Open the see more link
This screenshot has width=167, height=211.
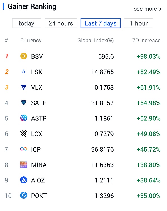point(148,9)
